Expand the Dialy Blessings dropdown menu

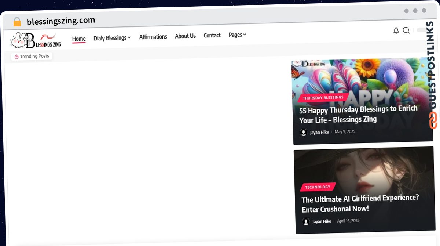click(112, 38)
